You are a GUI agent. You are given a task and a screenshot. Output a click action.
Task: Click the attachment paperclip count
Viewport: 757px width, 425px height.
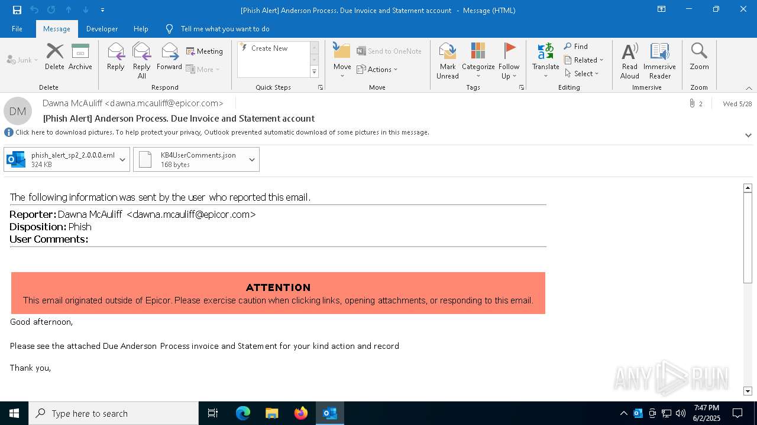695,103
